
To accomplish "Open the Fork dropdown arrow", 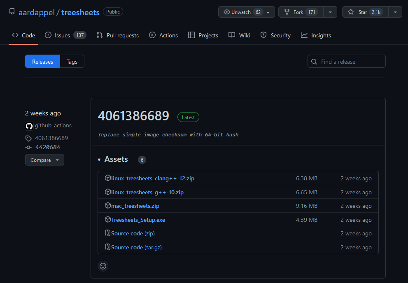I will 330,12.
